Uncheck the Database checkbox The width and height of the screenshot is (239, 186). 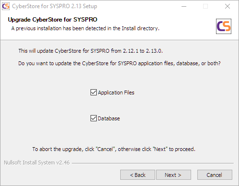click(x=93, y=118)
